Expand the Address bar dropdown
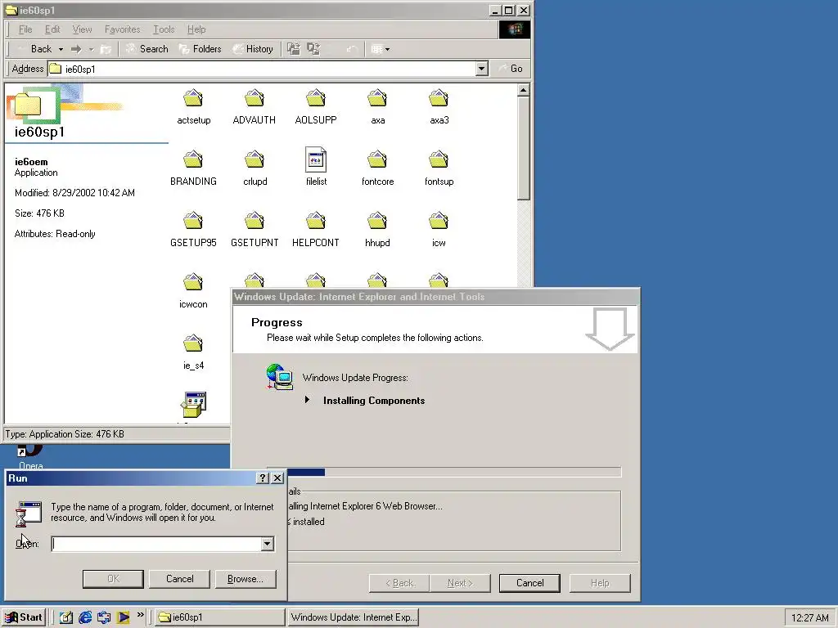Viewport: 838px width, 628px height. tap(481, 69)
